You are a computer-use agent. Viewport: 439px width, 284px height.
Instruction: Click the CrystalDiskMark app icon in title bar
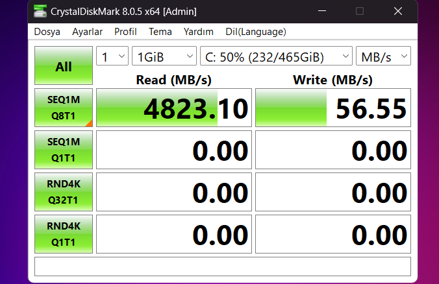pyautogui.click(x=40, y=11)
